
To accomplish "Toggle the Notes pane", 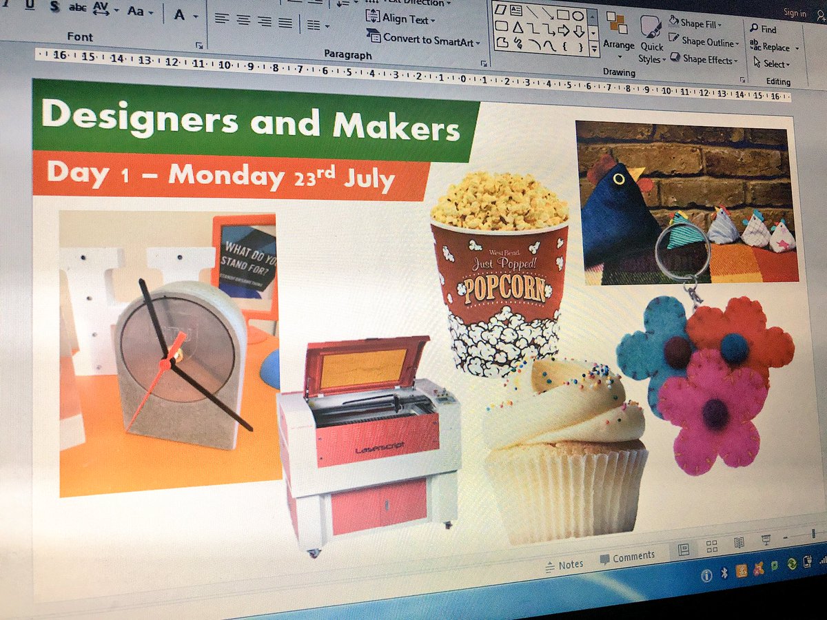I will coord(564,566).
